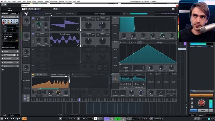Click the plugin Write automation W button

[32, 9]
